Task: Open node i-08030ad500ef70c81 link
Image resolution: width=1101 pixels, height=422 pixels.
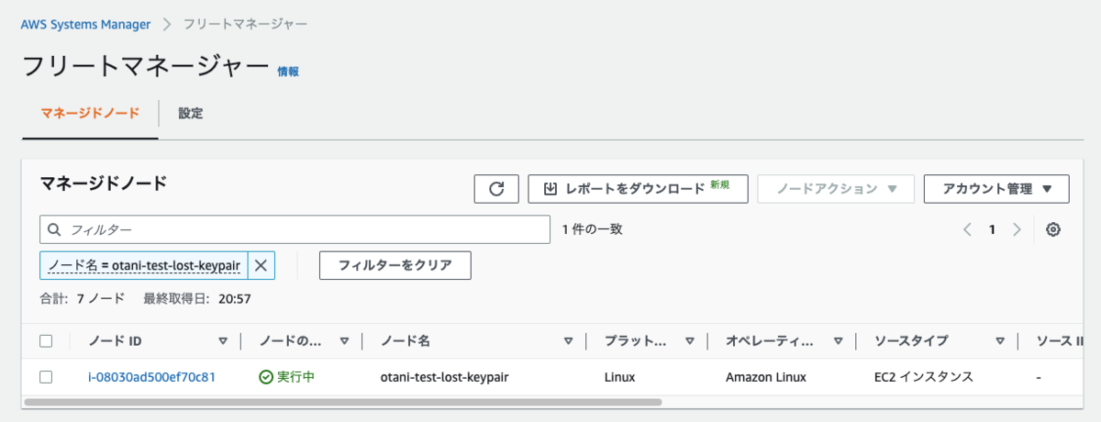Action: click(x=151, y=377)
